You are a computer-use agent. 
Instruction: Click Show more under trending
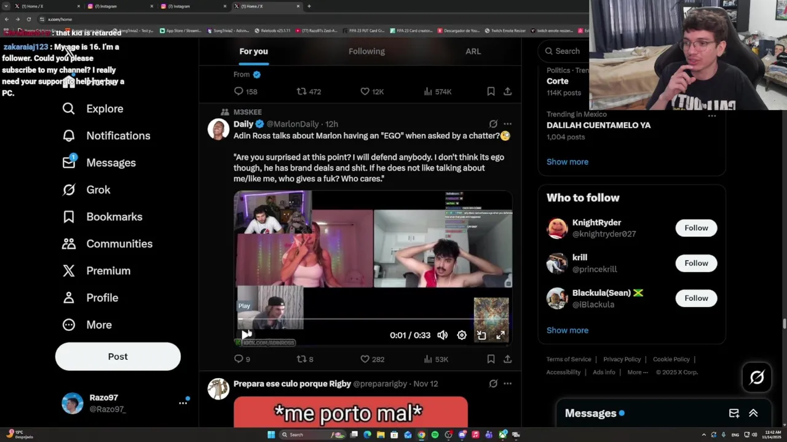(567, 161)
